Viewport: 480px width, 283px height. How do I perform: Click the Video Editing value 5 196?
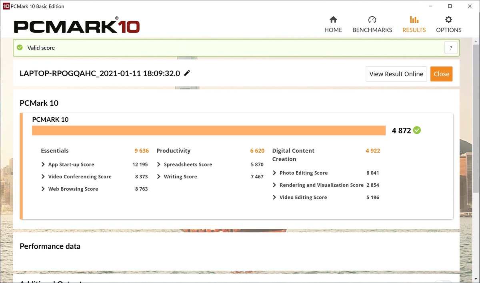click(373, 198)
